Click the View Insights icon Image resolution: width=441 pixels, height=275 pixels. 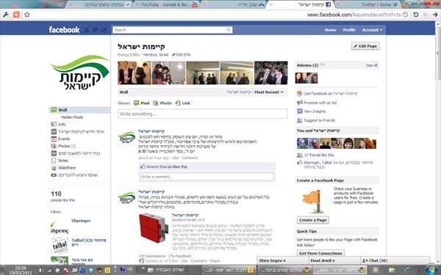point(300,111)
